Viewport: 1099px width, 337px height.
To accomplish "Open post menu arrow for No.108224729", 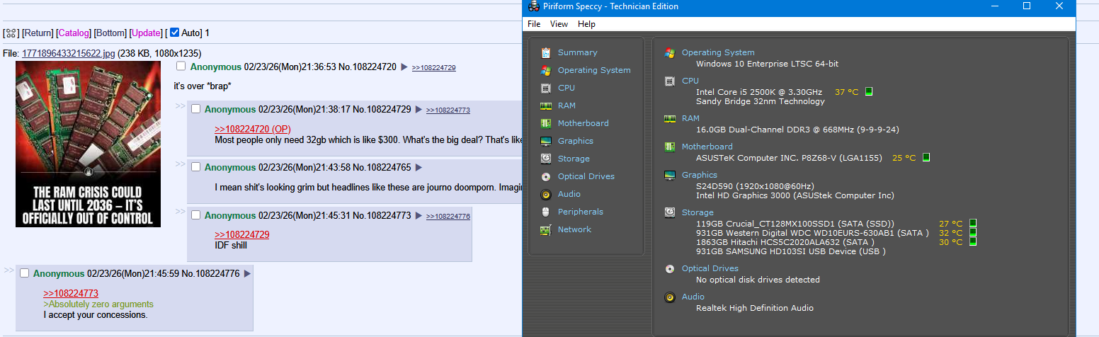I will (418, 110).
